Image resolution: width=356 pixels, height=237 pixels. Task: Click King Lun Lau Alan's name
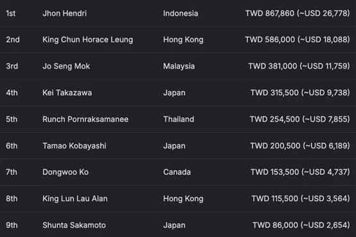(75, 198)
